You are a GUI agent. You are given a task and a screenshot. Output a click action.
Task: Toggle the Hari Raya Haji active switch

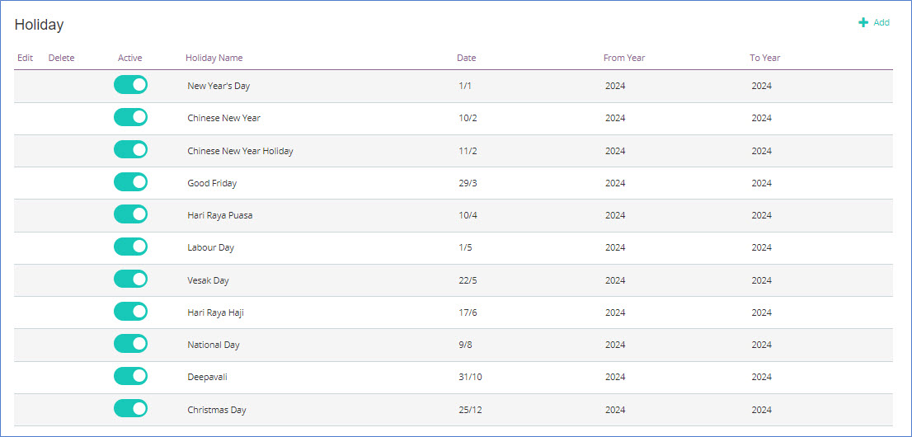point(130,312)
